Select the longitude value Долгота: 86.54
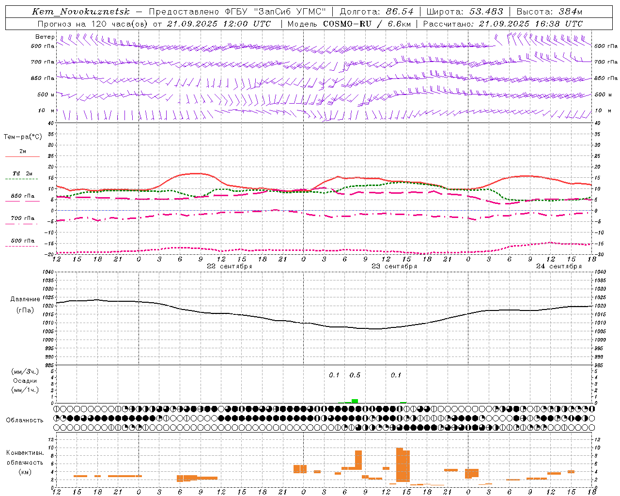The image size is (620, 496). [377, 12]
